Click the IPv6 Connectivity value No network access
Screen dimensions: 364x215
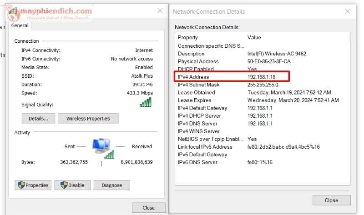132,59
